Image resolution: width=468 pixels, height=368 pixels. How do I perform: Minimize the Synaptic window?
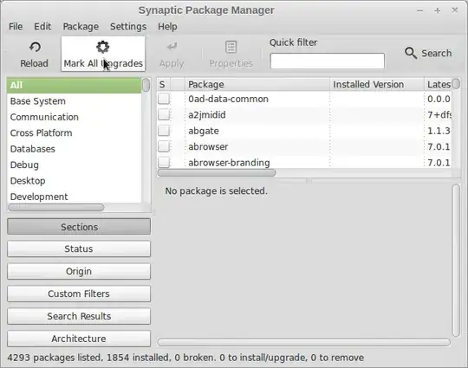(420, 10)
